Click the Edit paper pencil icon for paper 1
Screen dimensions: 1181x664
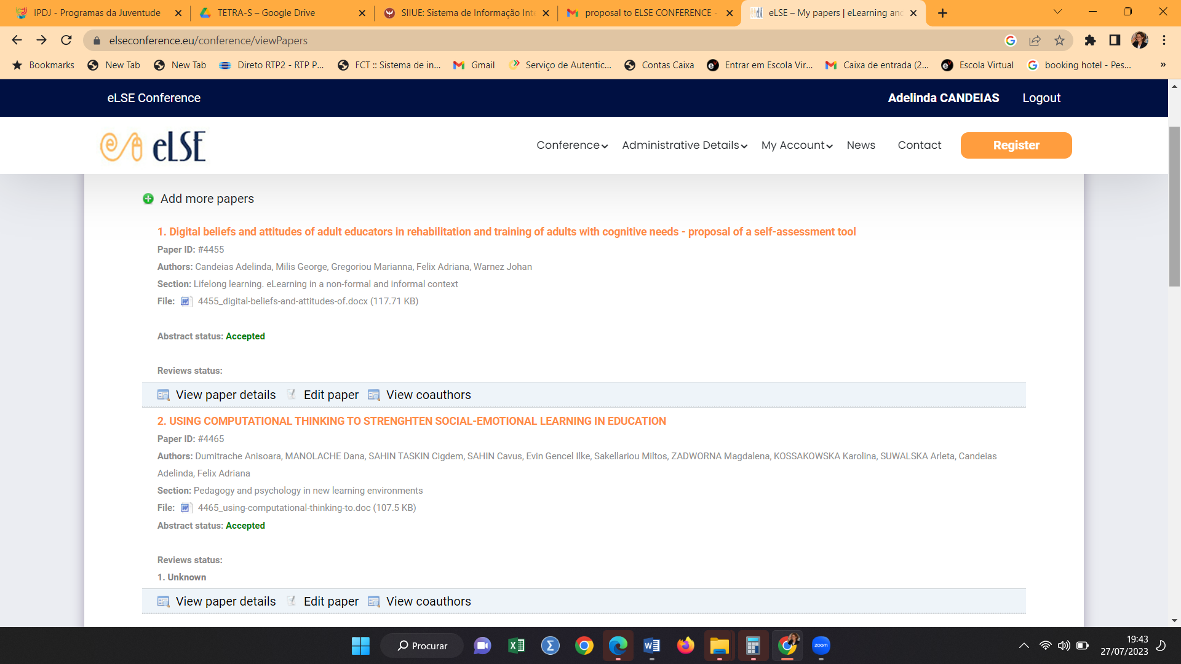tap(292, 395)
